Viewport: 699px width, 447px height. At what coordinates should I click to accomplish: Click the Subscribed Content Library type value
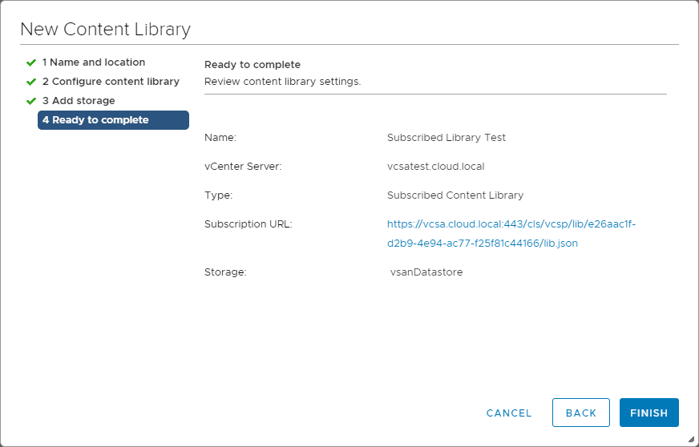pyautogui.click(x=455, y=195)
